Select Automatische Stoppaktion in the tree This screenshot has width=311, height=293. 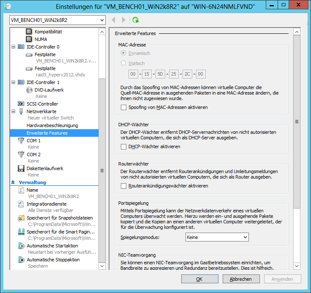(53, 260)
